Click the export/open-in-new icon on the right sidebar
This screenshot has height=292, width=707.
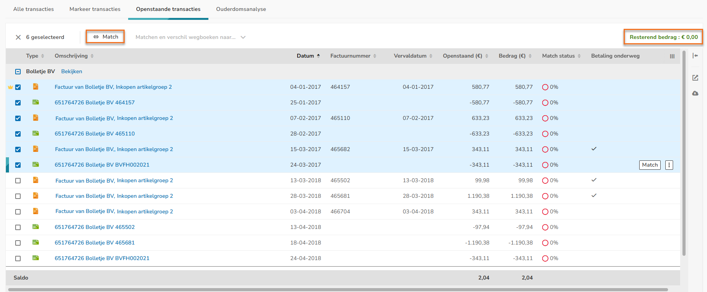[x=695, y=78]
